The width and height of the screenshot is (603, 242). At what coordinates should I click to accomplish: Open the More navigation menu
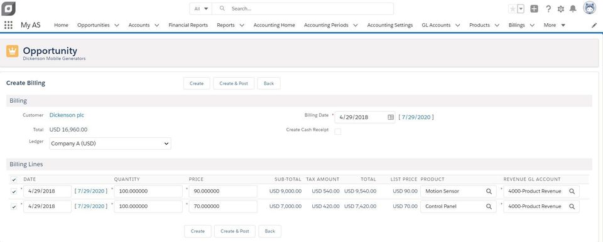[x=554, y=25]
